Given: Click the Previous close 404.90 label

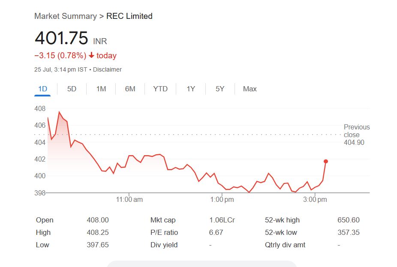Looking at the screenshot, I should (x=356, y=135).
